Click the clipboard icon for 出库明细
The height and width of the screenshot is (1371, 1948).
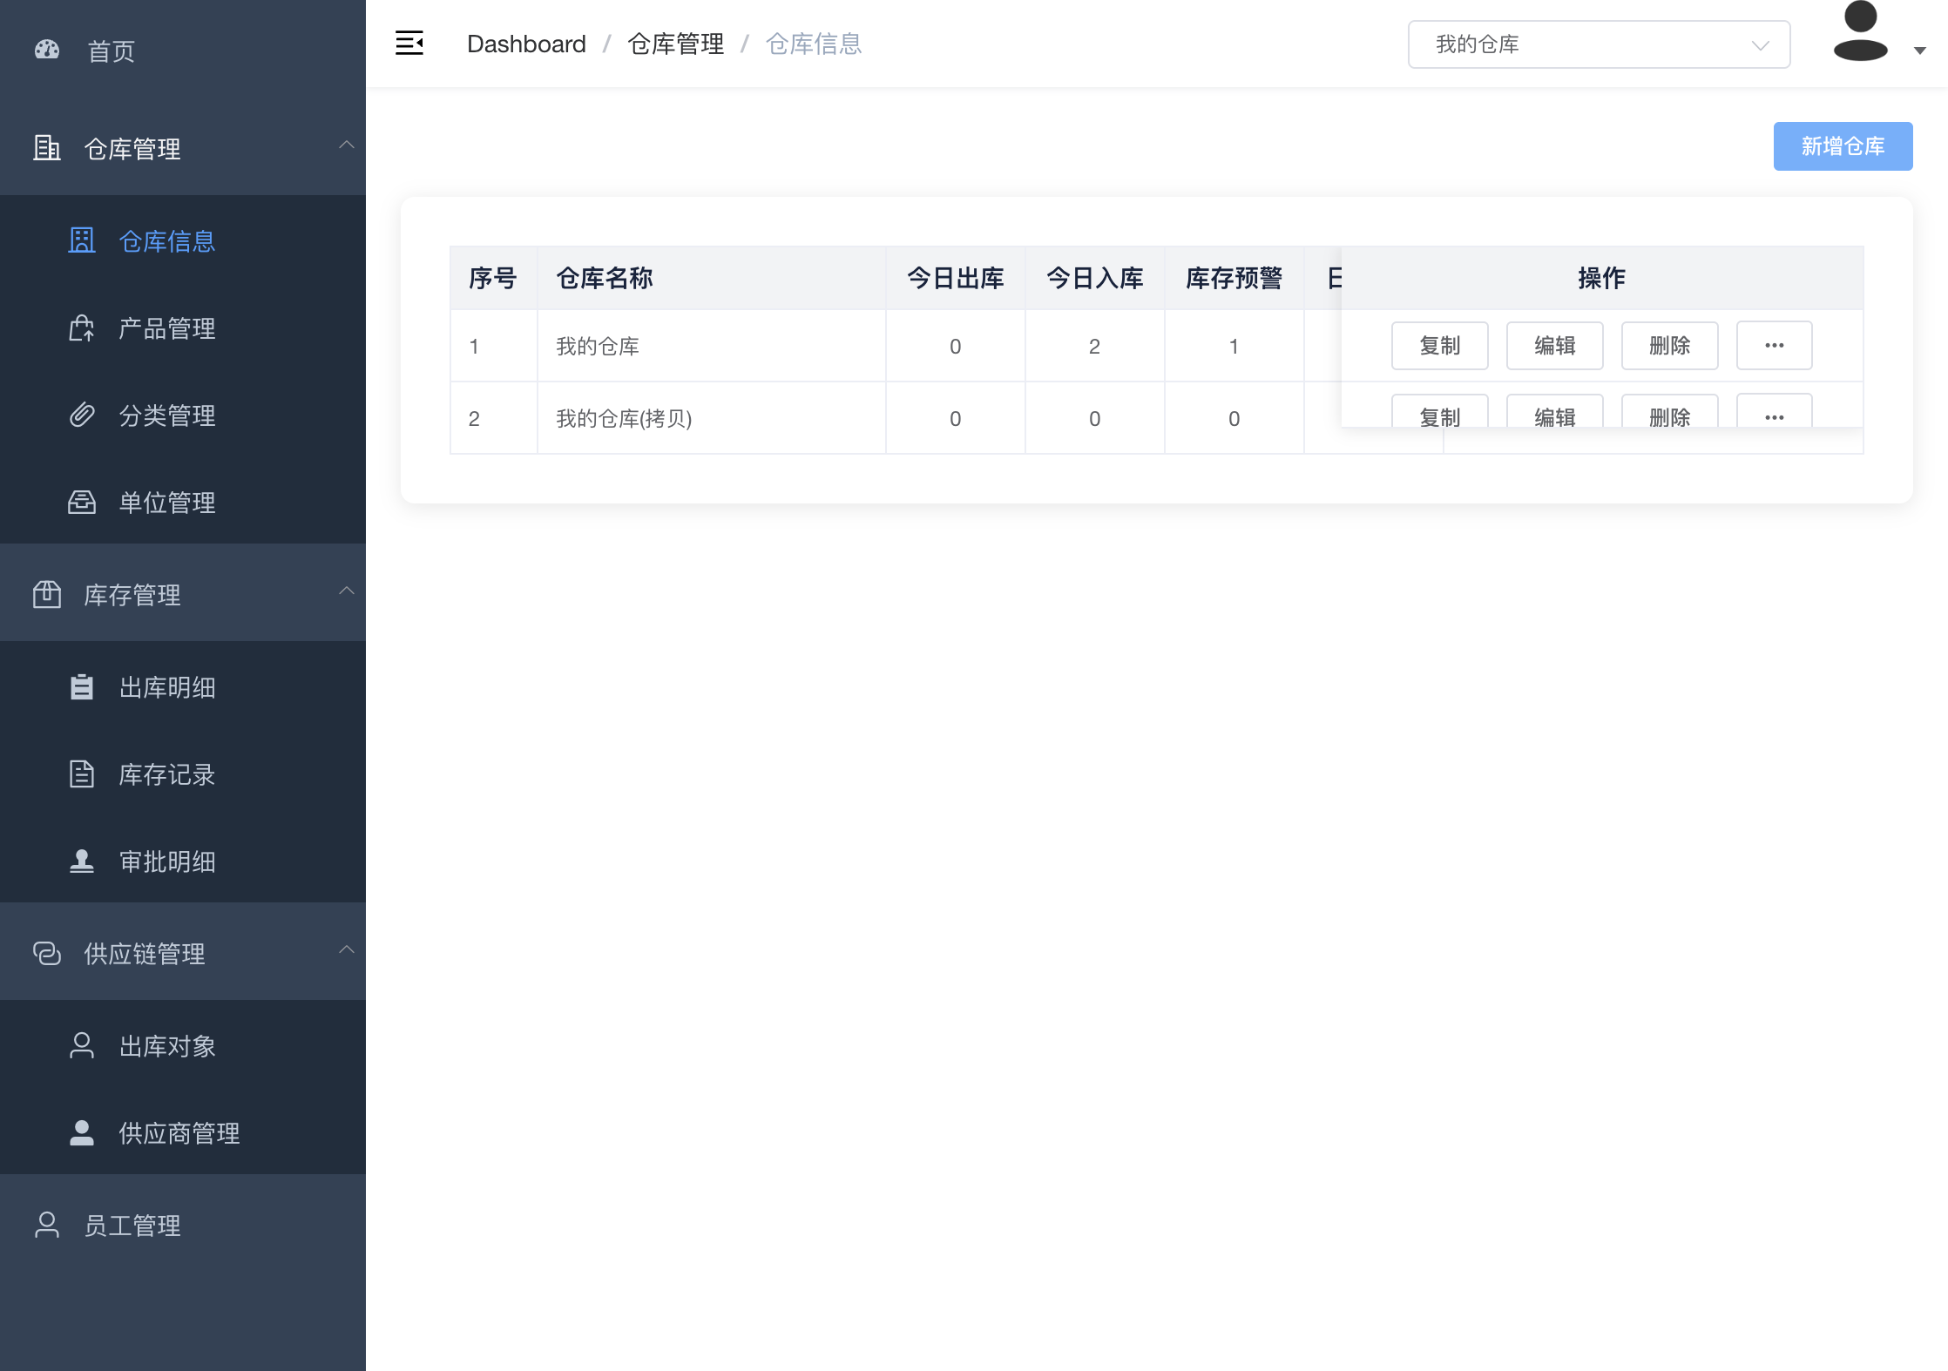[82, 687]
